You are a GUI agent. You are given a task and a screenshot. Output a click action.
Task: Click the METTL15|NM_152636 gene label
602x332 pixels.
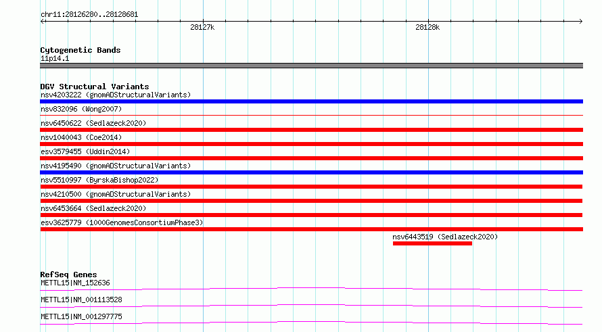(75, 283)
